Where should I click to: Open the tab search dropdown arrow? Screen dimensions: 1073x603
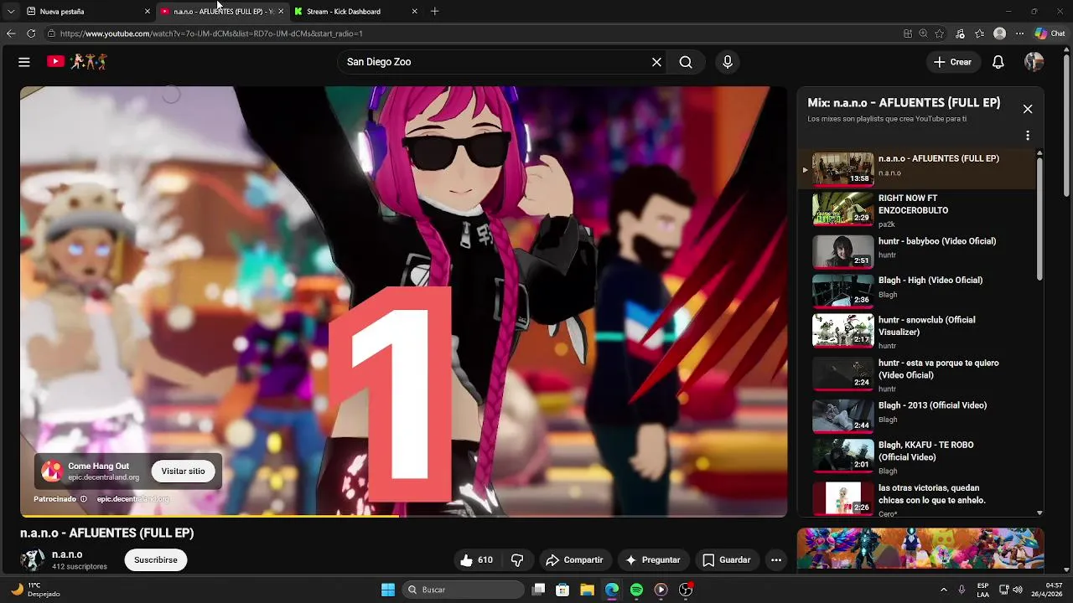tap(10, 12)
